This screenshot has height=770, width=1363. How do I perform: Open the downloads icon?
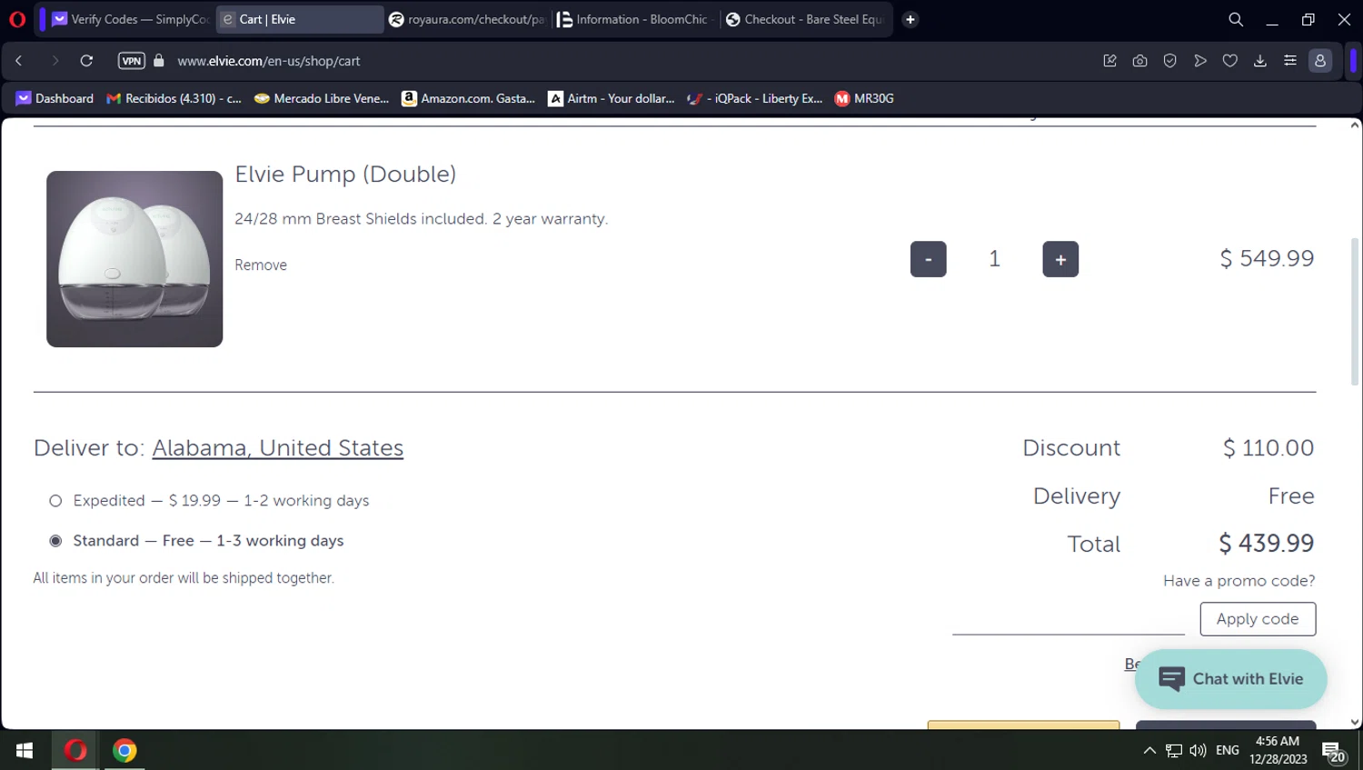click(x=1260, y=61)
